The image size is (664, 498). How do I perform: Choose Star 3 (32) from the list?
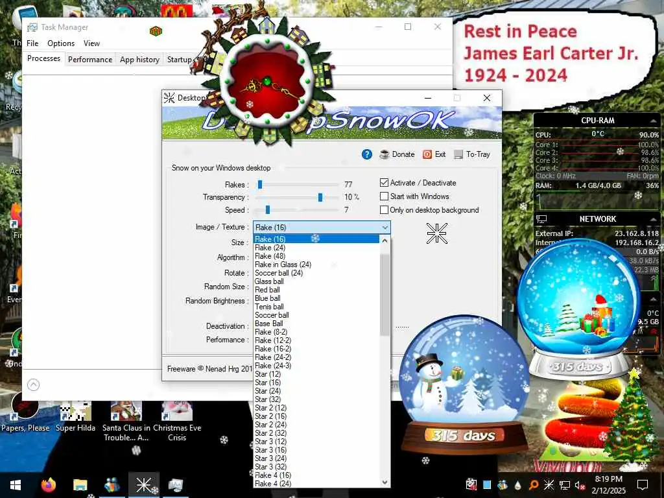[316, 467]
